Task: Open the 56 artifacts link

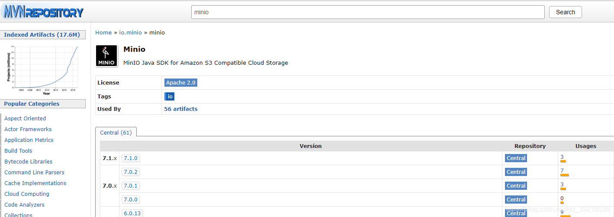Action: (x=181, y=109)
